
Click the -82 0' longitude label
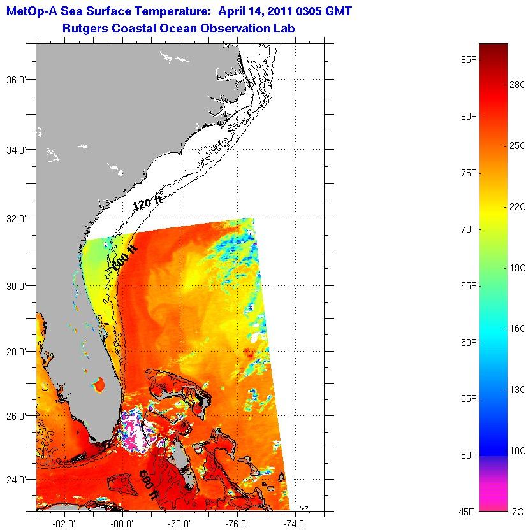[x=64, y=524]
